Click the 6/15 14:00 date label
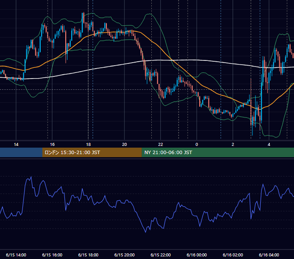 [x=16, y=255]
